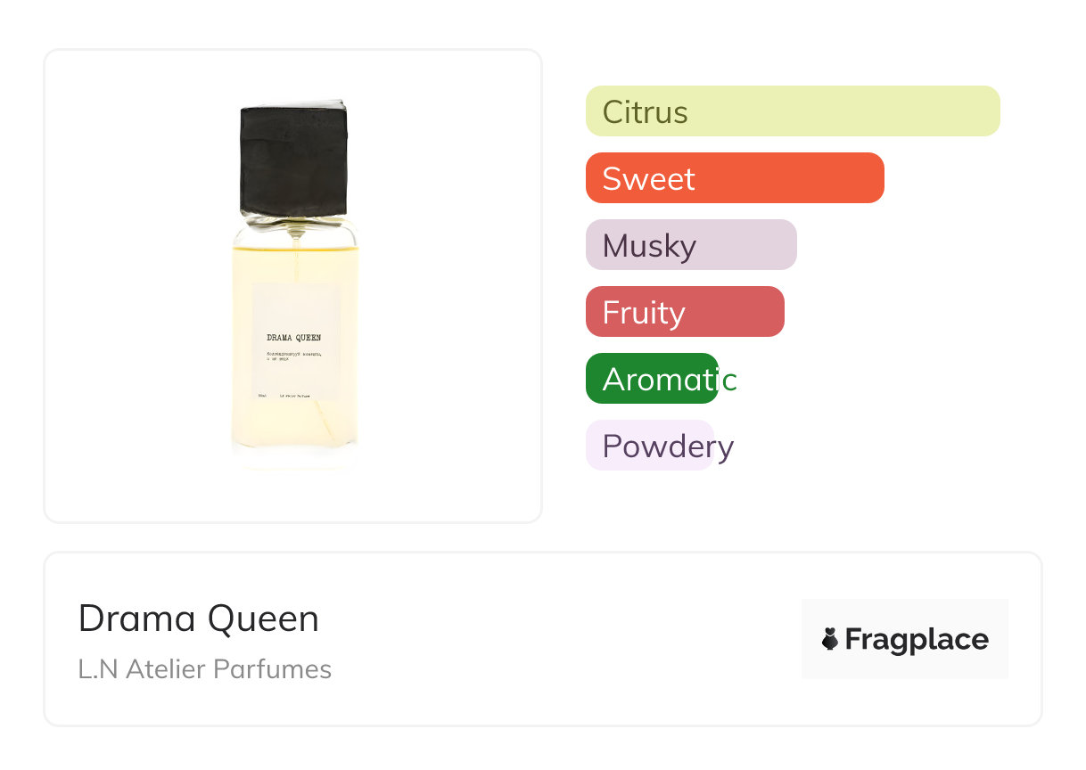The height and width of the screenshot is (770, 1086).
Task: Choose the Musky accord bar
Action: pyautogui.click(x=690, y=245)
